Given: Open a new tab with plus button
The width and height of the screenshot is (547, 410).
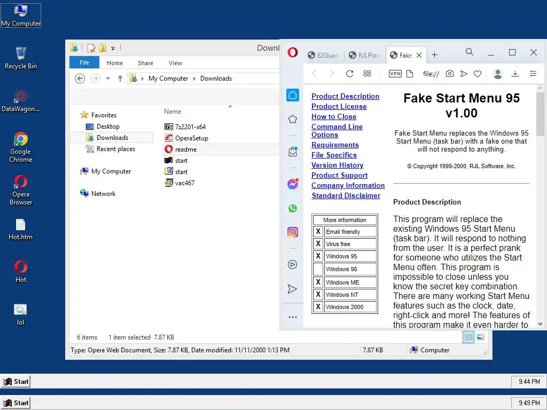Looking at the screenshot, I should pos(434,55).
